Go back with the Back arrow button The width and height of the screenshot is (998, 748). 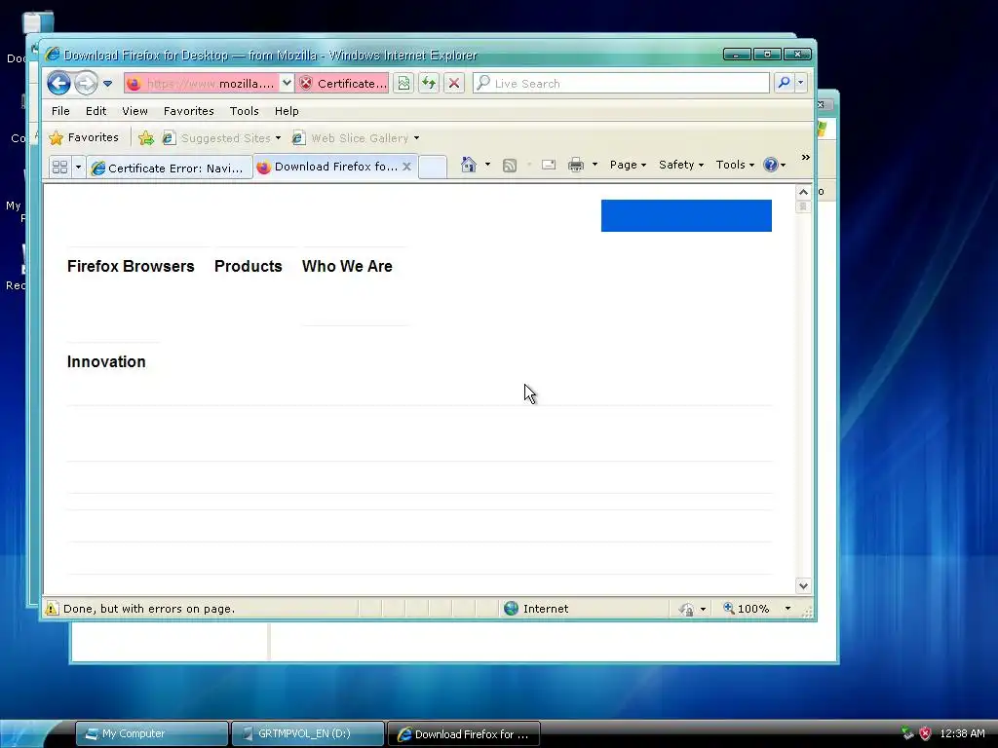[58, 84]
